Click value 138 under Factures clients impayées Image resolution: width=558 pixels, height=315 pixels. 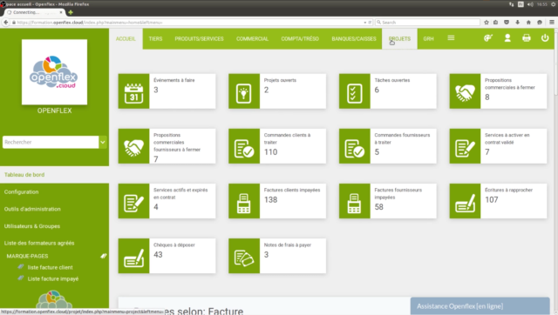pos(271,199)
